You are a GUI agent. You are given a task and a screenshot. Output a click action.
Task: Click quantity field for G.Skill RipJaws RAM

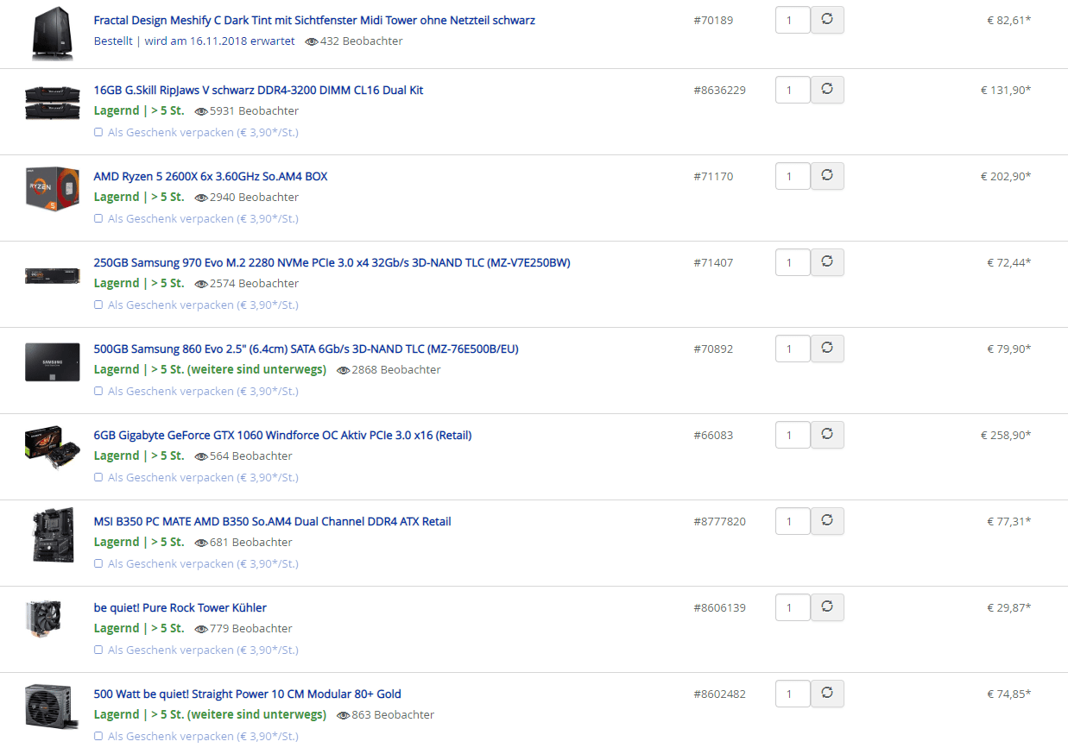[x=793, y=90]
